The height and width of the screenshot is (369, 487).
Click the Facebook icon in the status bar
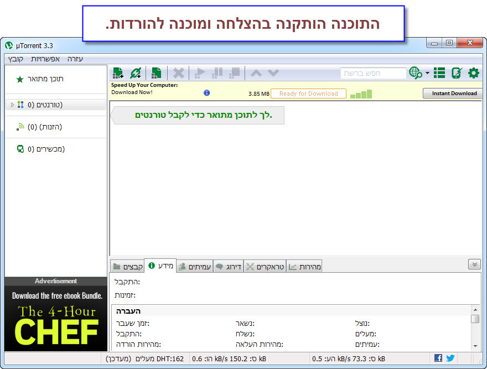438,358
